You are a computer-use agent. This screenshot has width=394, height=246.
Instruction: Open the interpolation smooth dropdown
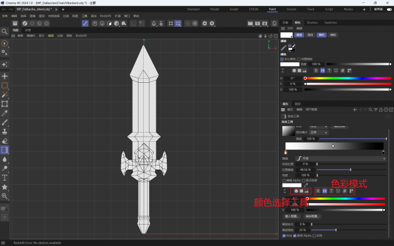tap(341, 159)
